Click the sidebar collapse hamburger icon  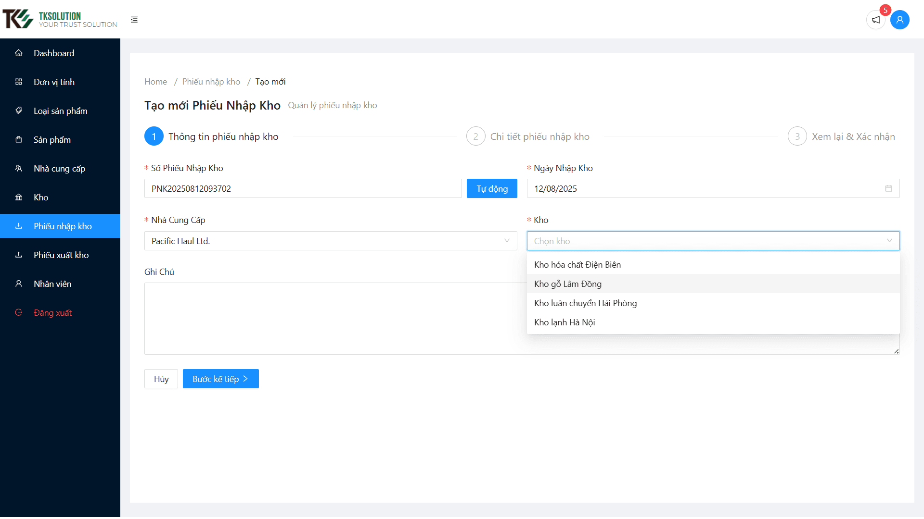134,20
